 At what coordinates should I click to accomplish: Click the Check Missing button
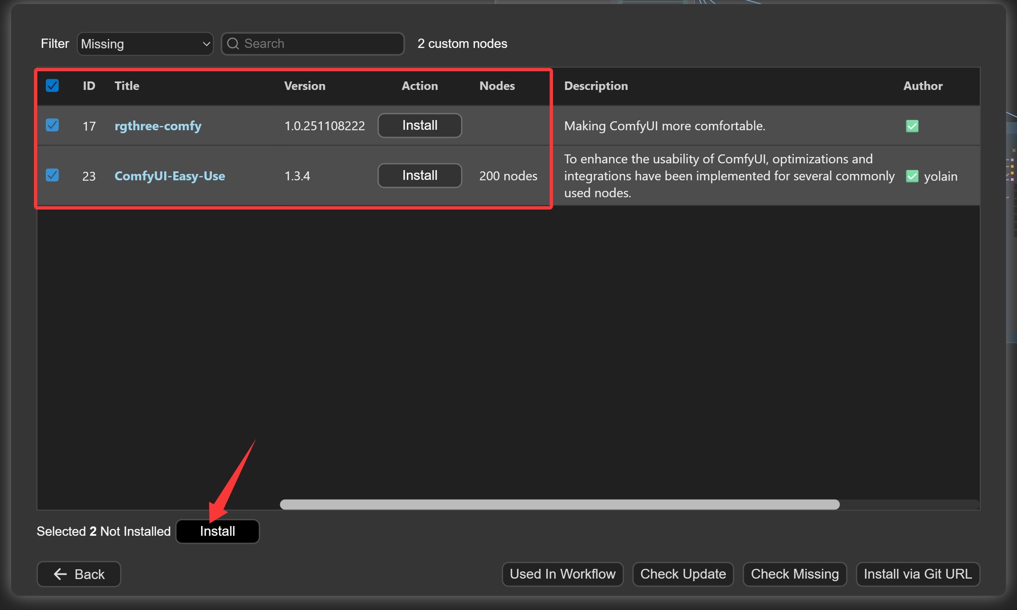pyautogui.click(x=794, y=574)
